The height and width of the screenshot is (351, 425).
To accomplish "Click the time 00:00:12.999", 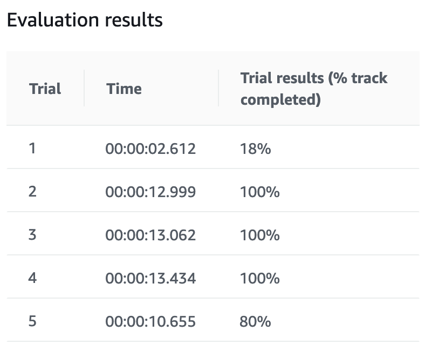I will tap(150, 192).
